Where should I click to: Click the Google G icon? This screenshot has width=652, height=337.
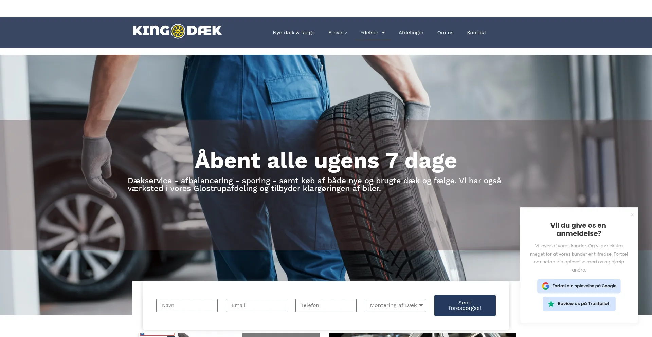click(546, 286)
